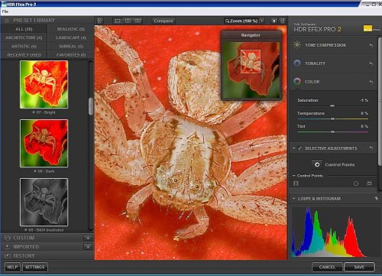
Task: Save the image with Save button
Action: click(x=359, y=267)
